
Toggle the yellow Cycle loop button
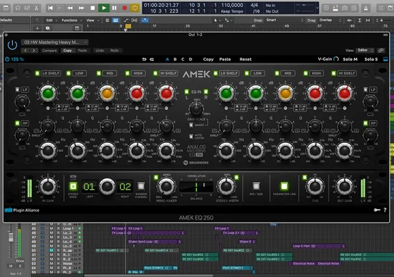(135, 8)
